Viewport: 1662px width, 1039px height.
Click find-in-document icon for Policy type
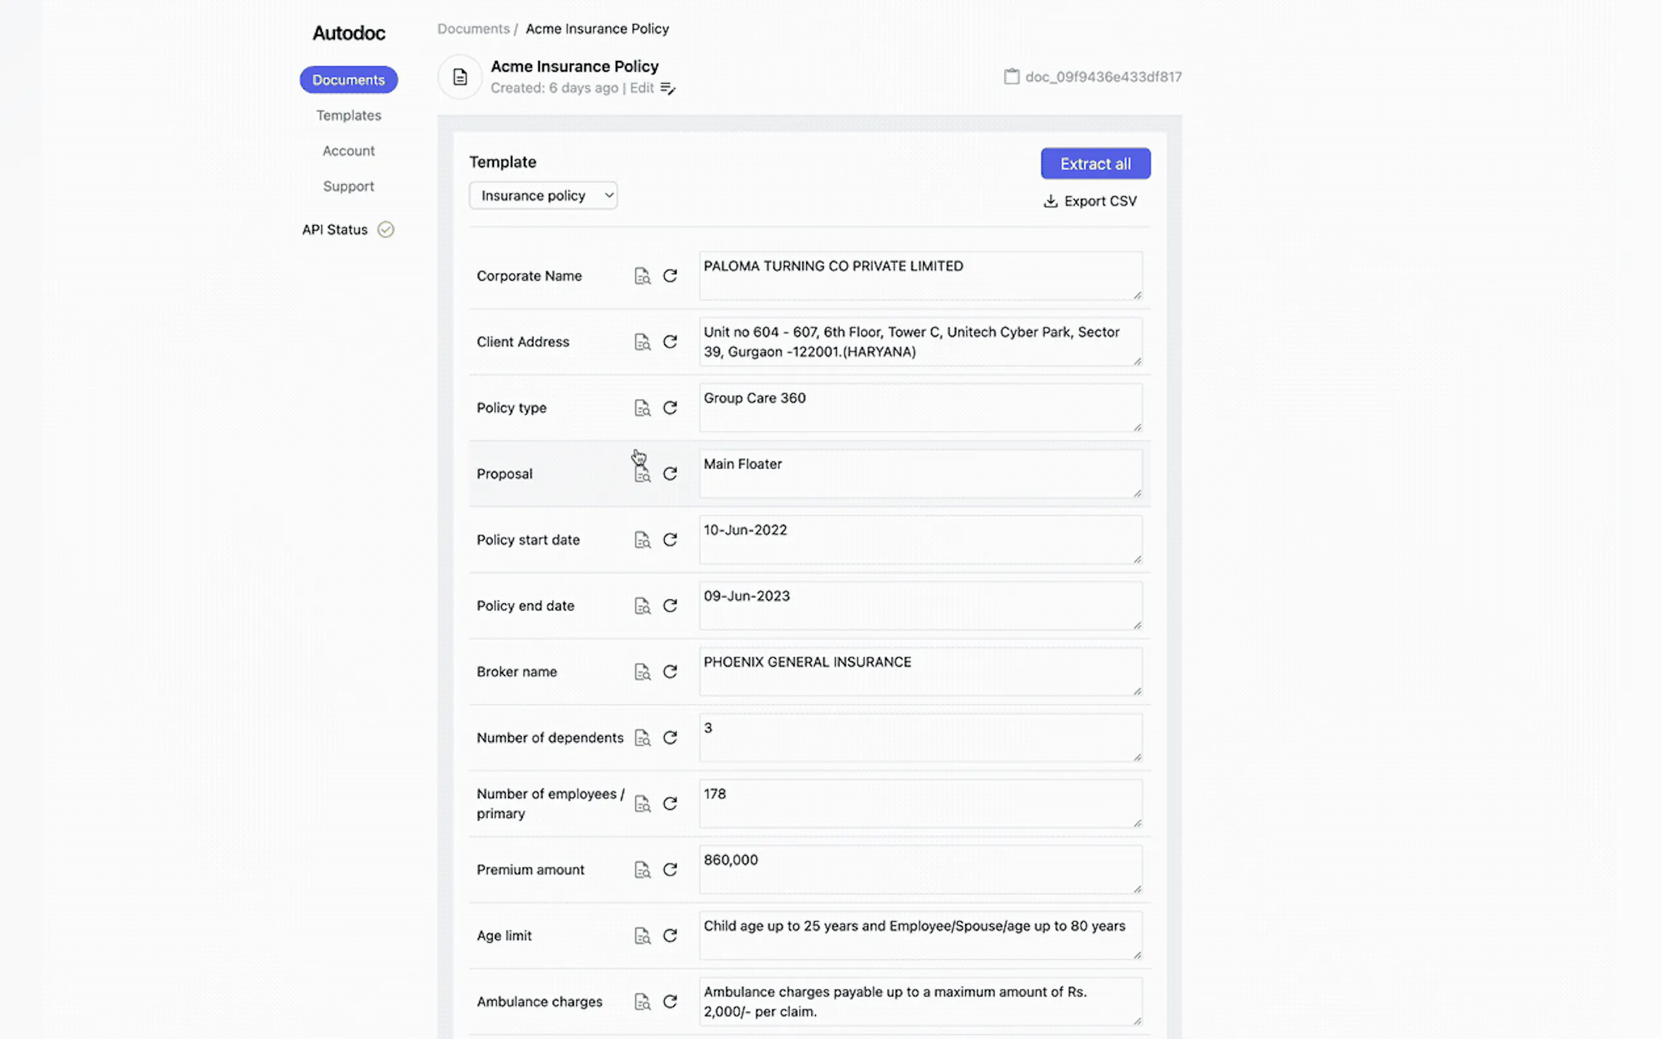642,408
